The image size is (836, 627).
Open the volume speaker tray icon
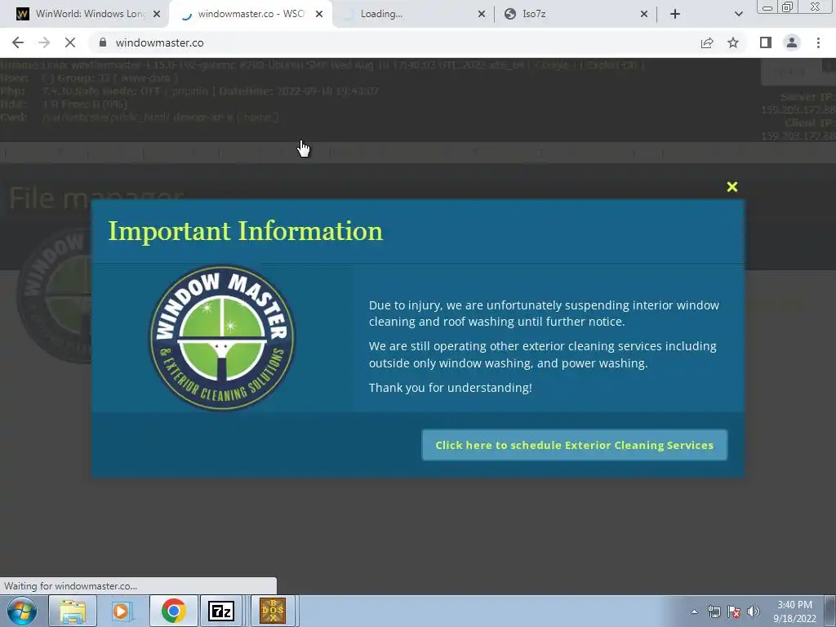click(754, 611)
